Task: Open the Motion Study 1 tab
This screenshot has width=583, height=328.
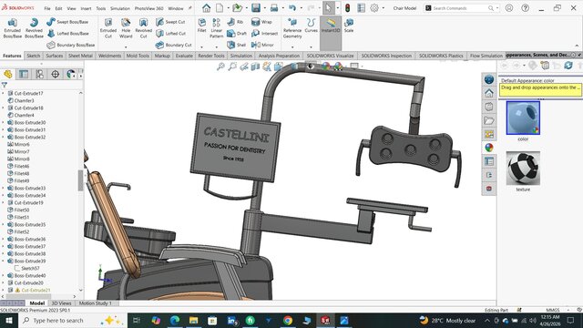Action: point(95,303)
